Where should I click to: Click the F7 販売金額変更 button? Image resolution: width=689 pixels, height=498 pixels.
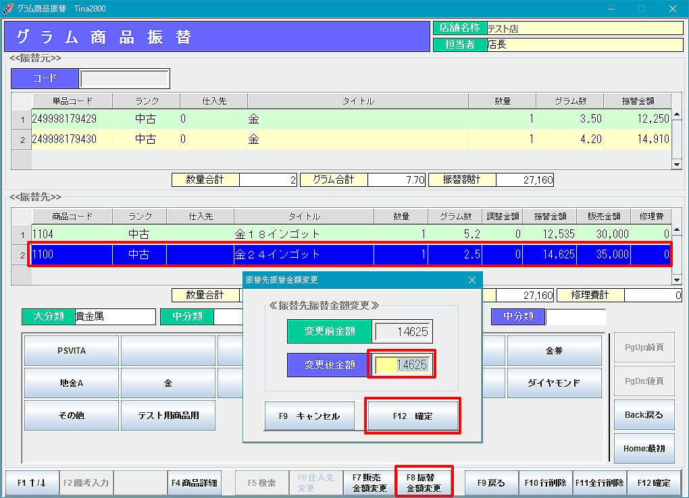[x=369, y=482]
